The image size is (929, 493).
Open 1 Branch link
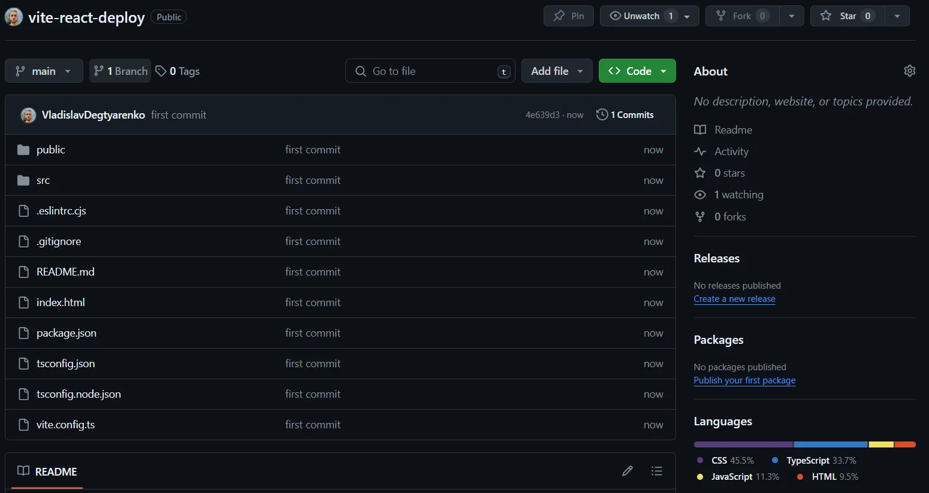120,71
